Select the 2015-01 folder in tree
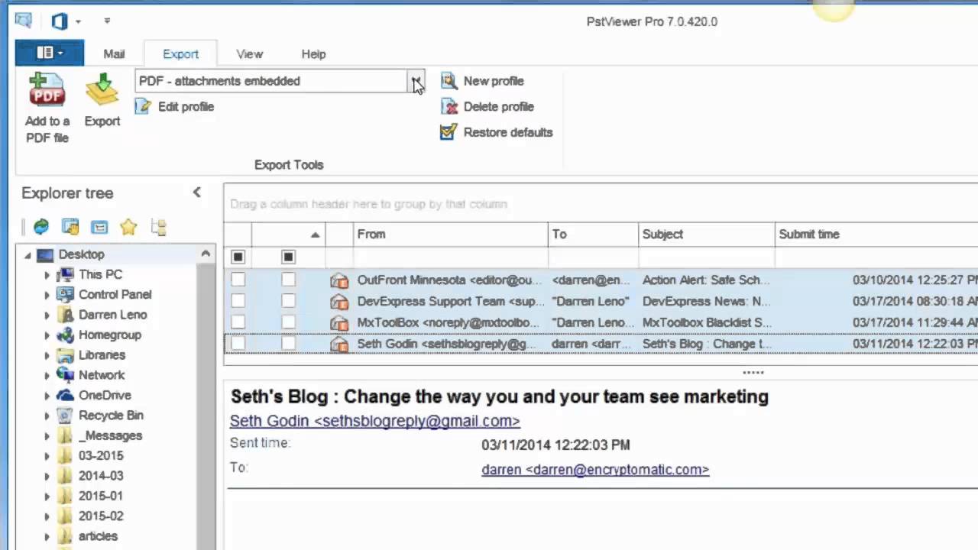 tap(101, 496)
